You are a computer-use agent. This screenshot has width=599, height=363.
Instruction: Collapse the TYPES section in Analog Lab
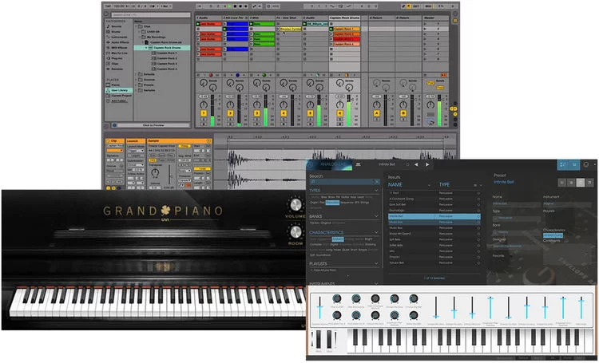click(x=376, y=190)
